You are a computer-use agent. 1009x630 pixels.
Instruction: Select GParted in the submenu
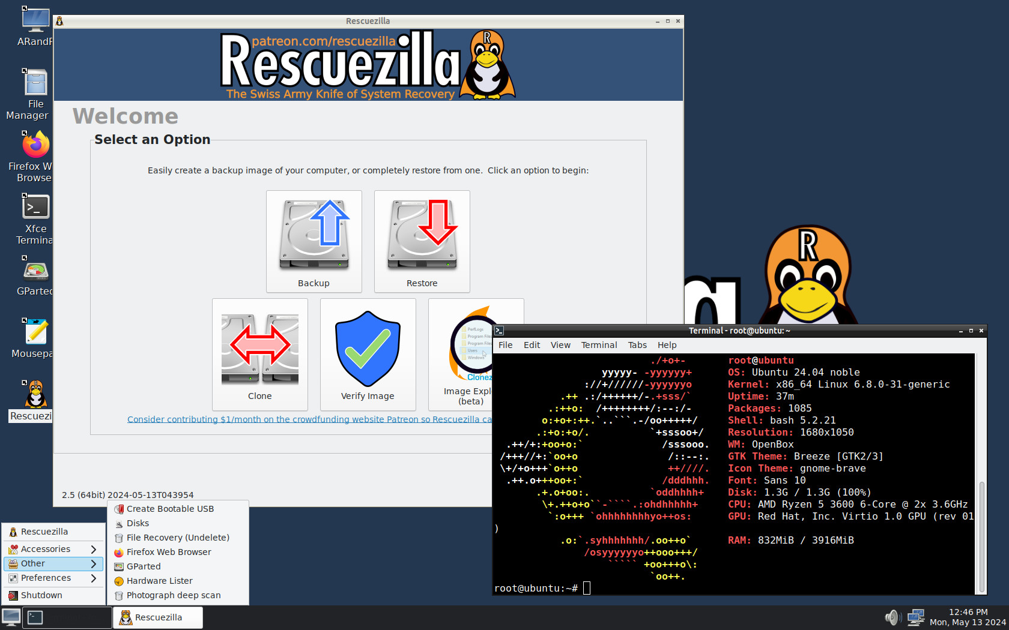point(178,566)
